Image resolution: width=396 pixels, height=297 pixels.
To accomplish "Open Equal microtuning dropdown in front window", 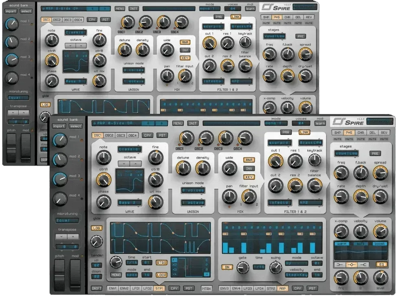I will tap(67, 221).
